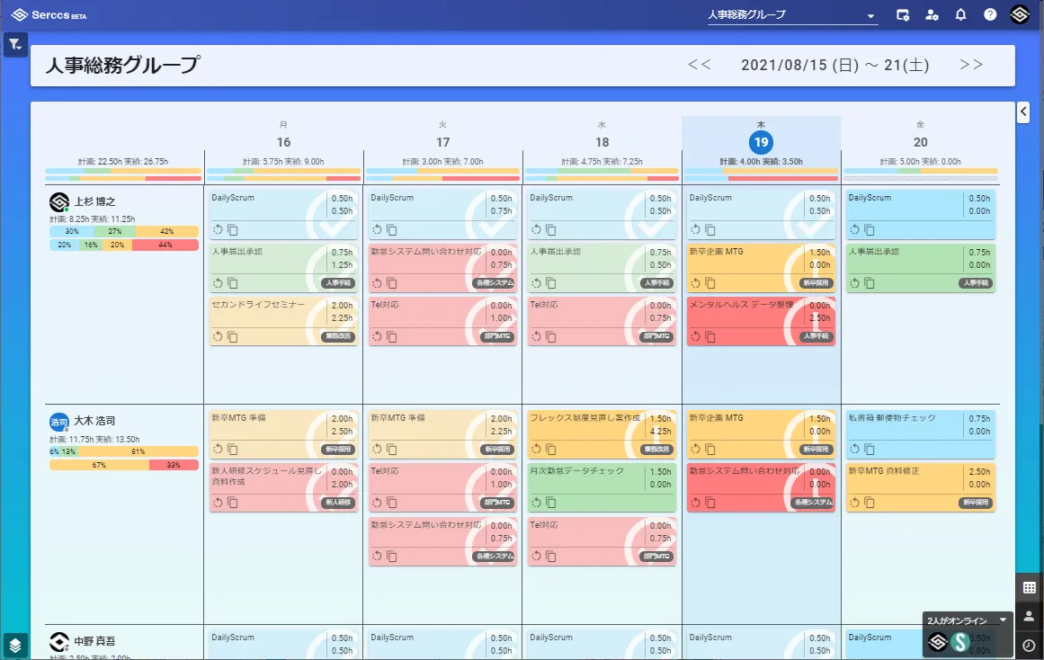Click 業務改善 tag on セカンドライフセミナー card

(338, 336)
